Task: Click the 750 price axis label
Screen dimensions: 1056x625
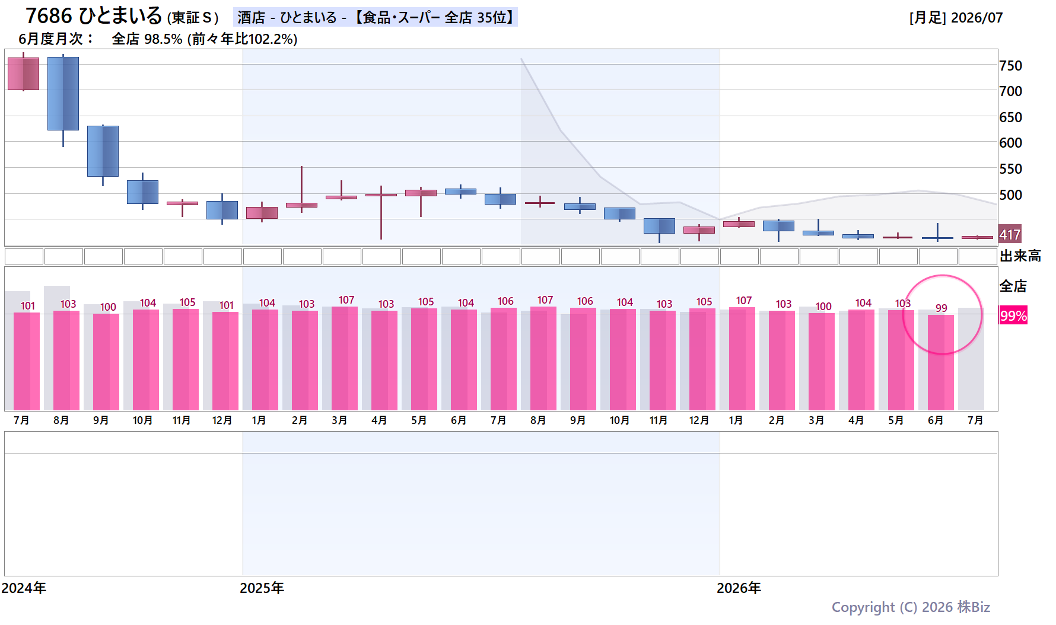Action: click(1010, 66)
